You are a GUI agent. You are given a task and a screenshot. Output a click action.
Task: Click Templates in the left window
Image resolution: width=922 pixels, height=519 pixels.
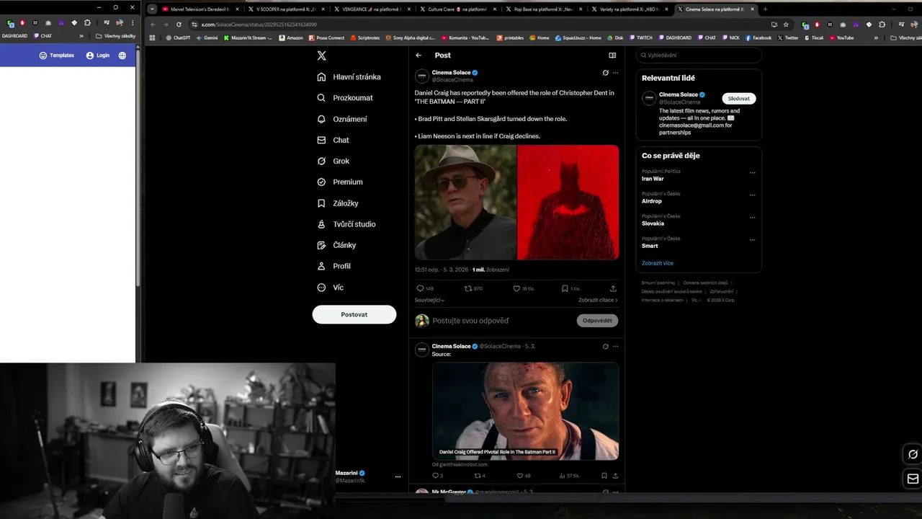(57, 56)
